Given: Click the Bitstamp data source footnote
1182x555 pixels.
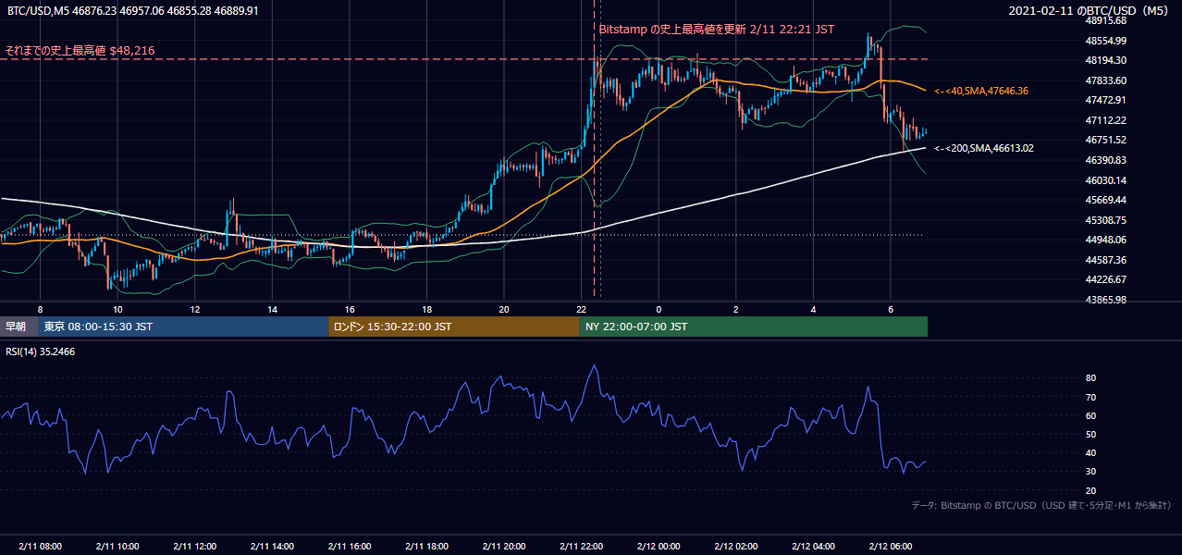Looking at the screenshot, I should [x=1041, y=506].
